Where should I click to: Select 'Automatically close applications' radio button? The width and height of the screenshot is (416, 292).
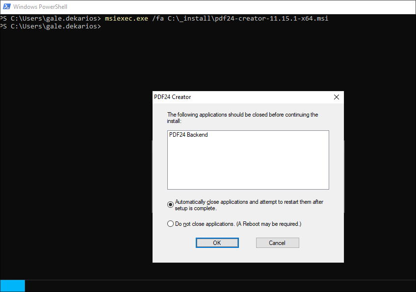170,205
